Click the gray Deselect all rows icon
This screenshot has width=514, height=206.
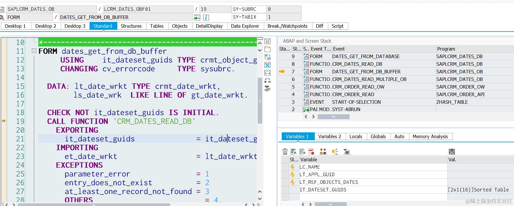tap(302, 151)
